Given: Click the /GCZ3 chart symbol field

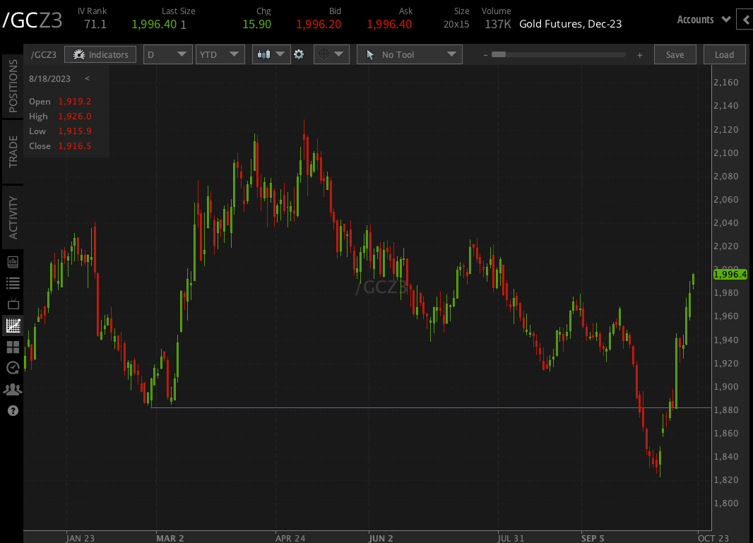Looking at the screenshot, I should (44, 55).
